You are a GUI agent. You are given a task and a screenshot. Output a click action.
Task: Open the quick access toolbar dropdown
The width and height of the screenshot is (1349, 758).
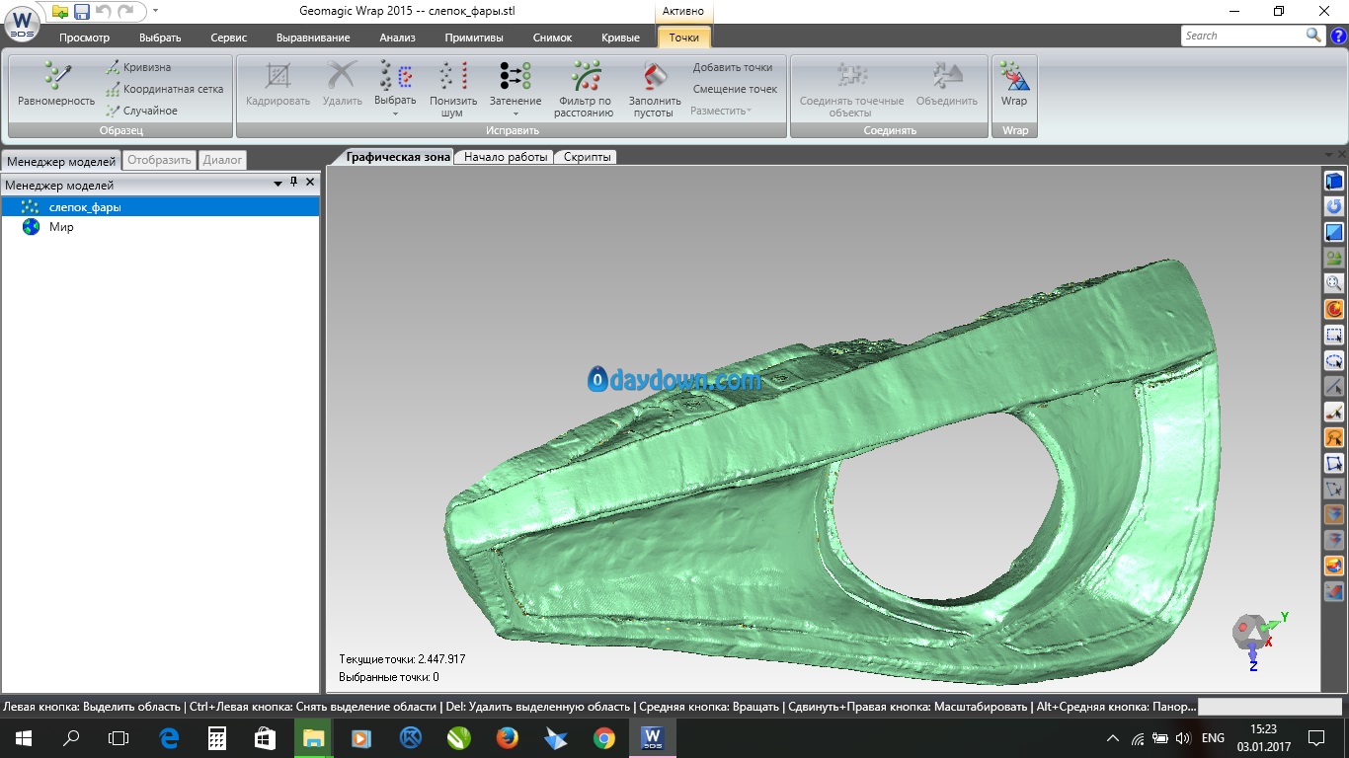(155, 12)
